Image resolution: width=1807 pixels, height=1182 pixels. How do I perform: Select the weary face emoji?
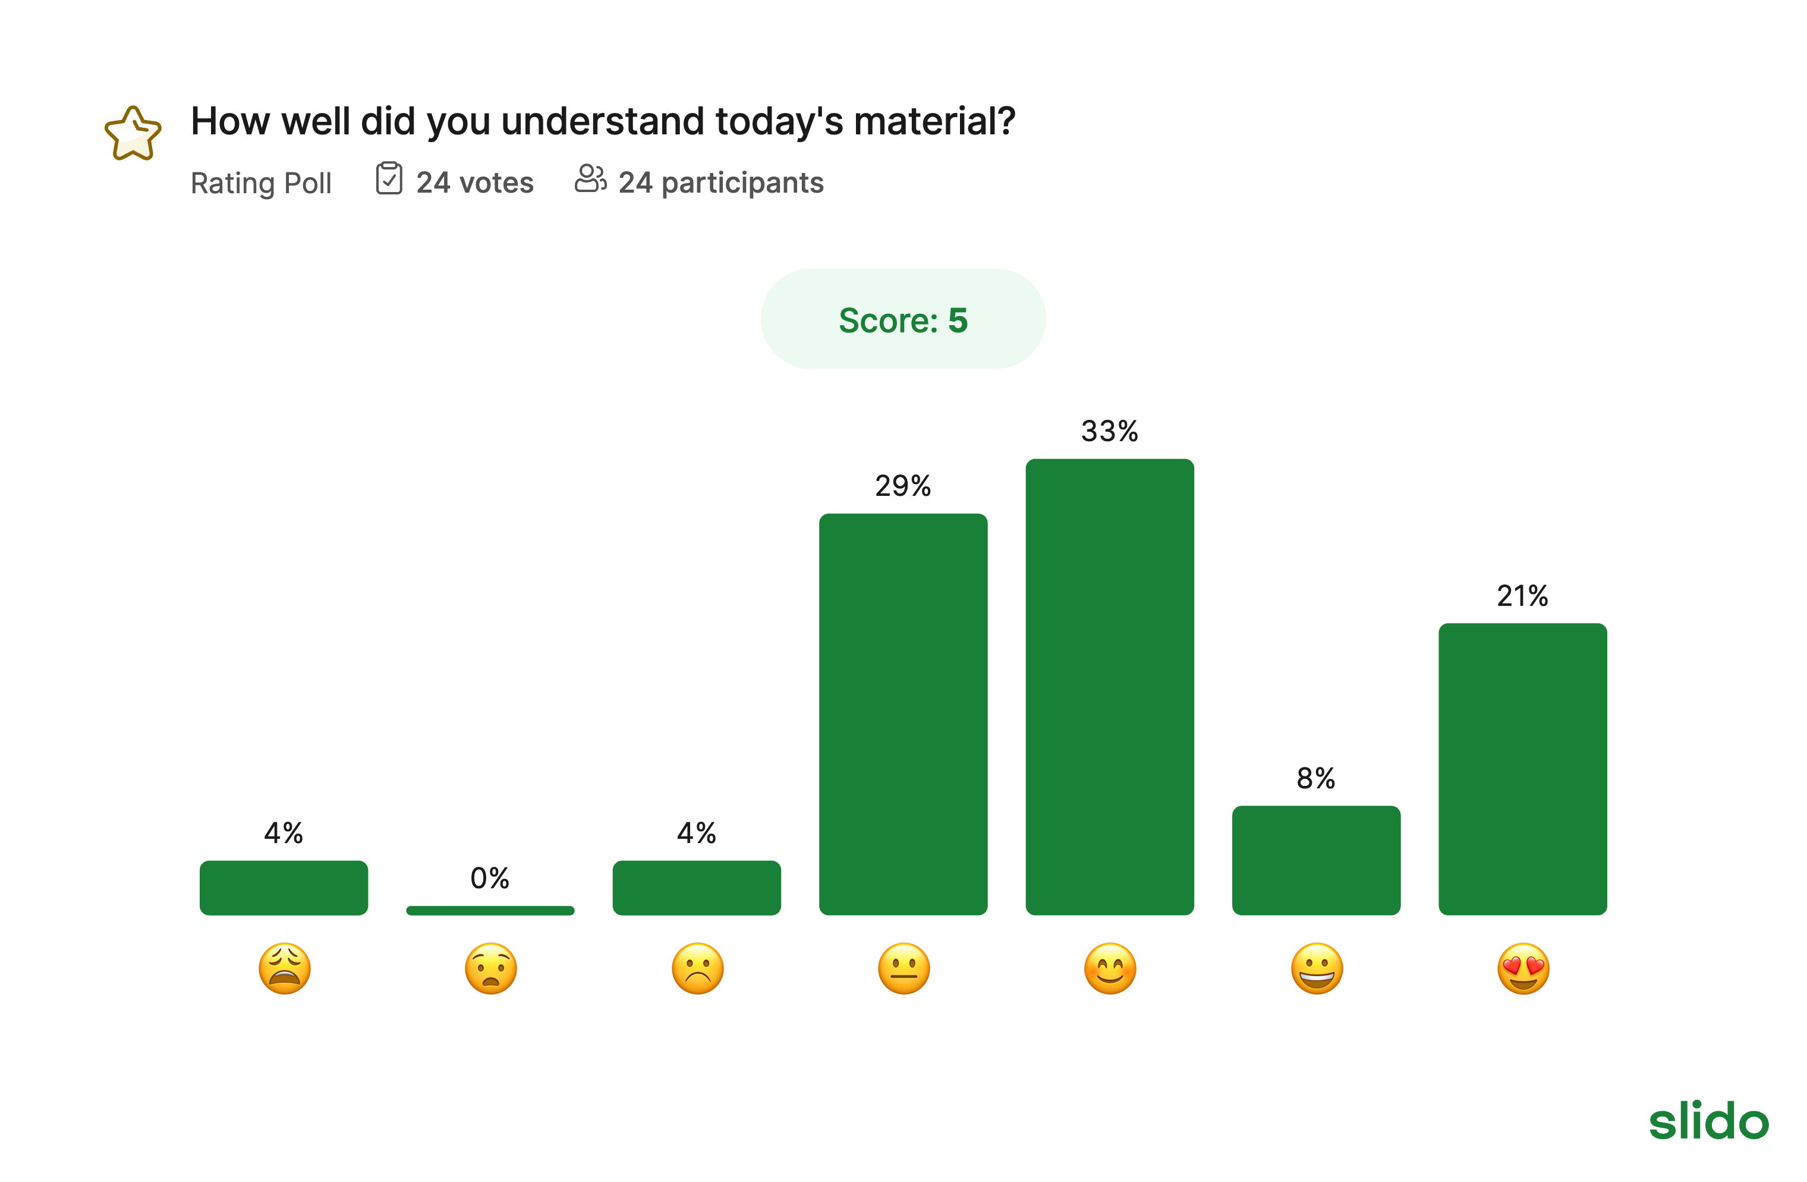285,969
